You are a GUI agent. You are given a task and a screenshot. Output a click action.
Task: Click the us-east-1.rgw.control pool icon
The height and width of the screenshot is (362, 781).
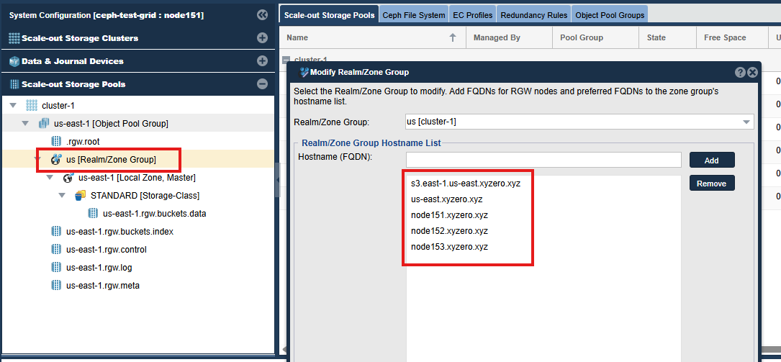point(56,250)
